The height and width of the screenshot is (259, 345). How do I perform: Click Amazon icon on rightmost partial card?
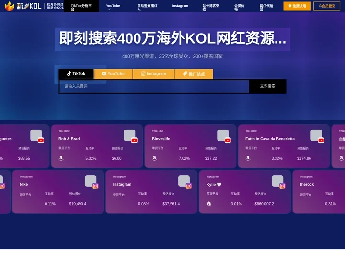tap(341, 158)
